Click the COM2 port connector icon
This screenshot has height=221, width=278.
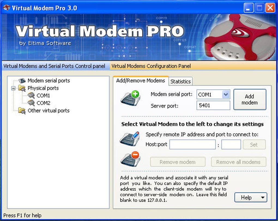(31, 103)
